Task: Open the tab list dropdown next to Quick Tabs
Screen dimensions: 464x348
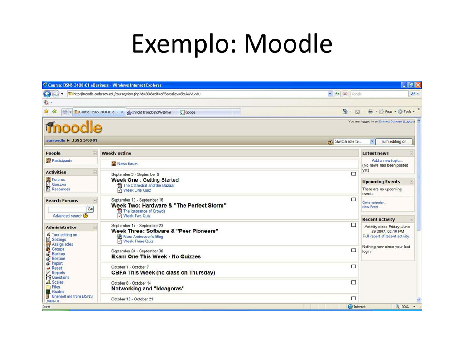Action: (70, 112)
